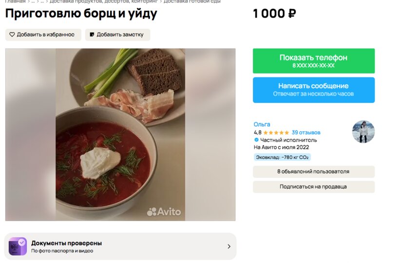The image size is (418, 263).
Task: Go to 'Главная' breadcrumb link
Action: [x=15, y=1]
